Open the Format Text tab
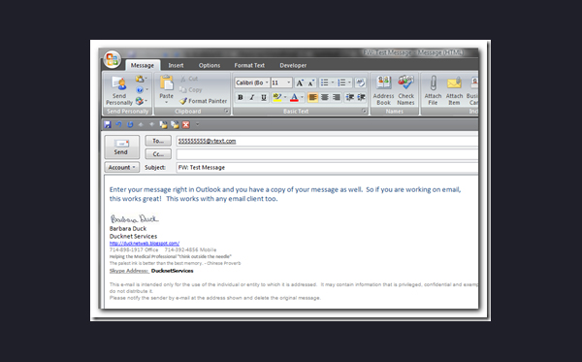582x362 pixels. tap(249, 65)
